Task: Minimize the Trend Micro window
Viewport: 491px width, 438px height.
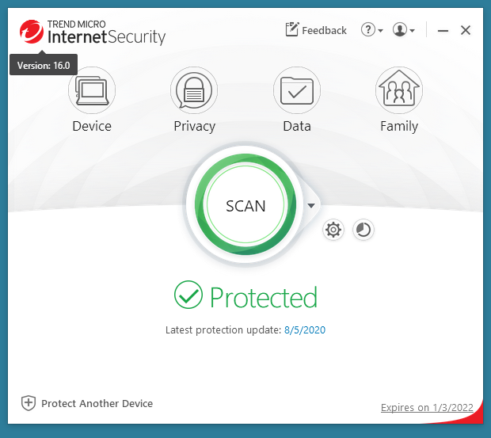Action: (443, 30)
